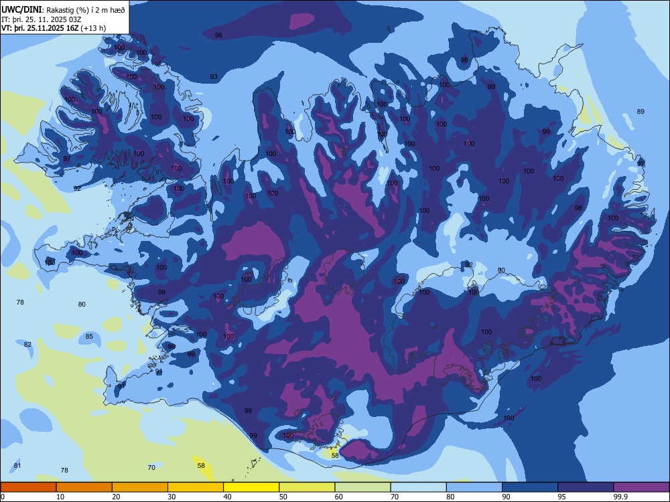Click the '82' humidity value over the sea

pyautogui.click(x=27, y=345)
